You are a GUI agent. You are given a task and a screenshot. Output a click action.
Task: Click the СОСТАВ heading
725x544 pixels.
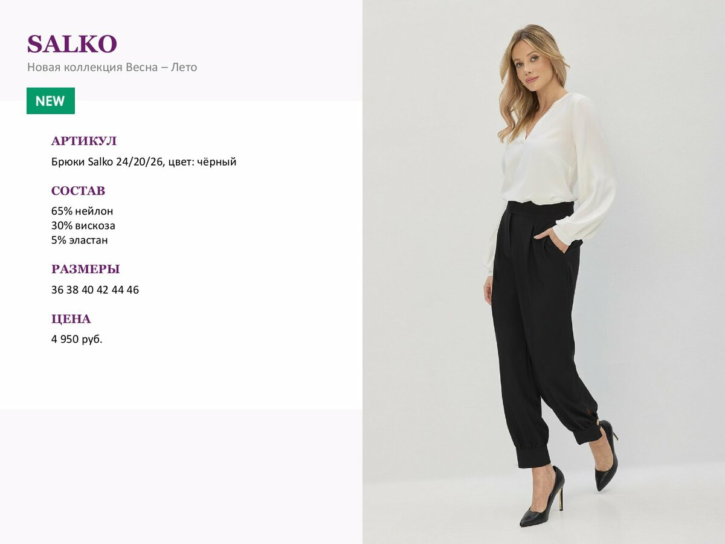tap(78, 191)
